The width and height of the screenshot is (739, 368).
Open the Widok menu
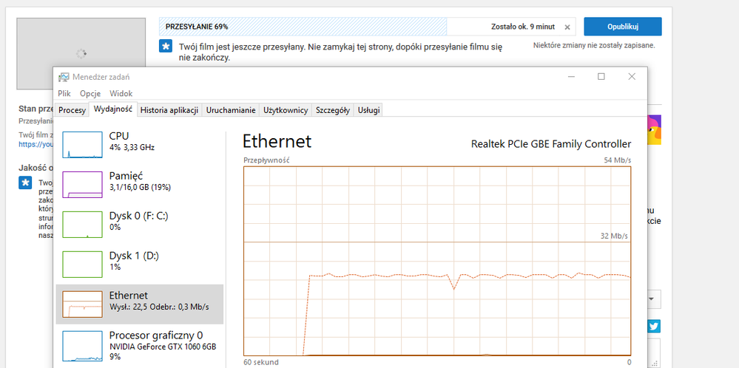click(x=121, y=94)
